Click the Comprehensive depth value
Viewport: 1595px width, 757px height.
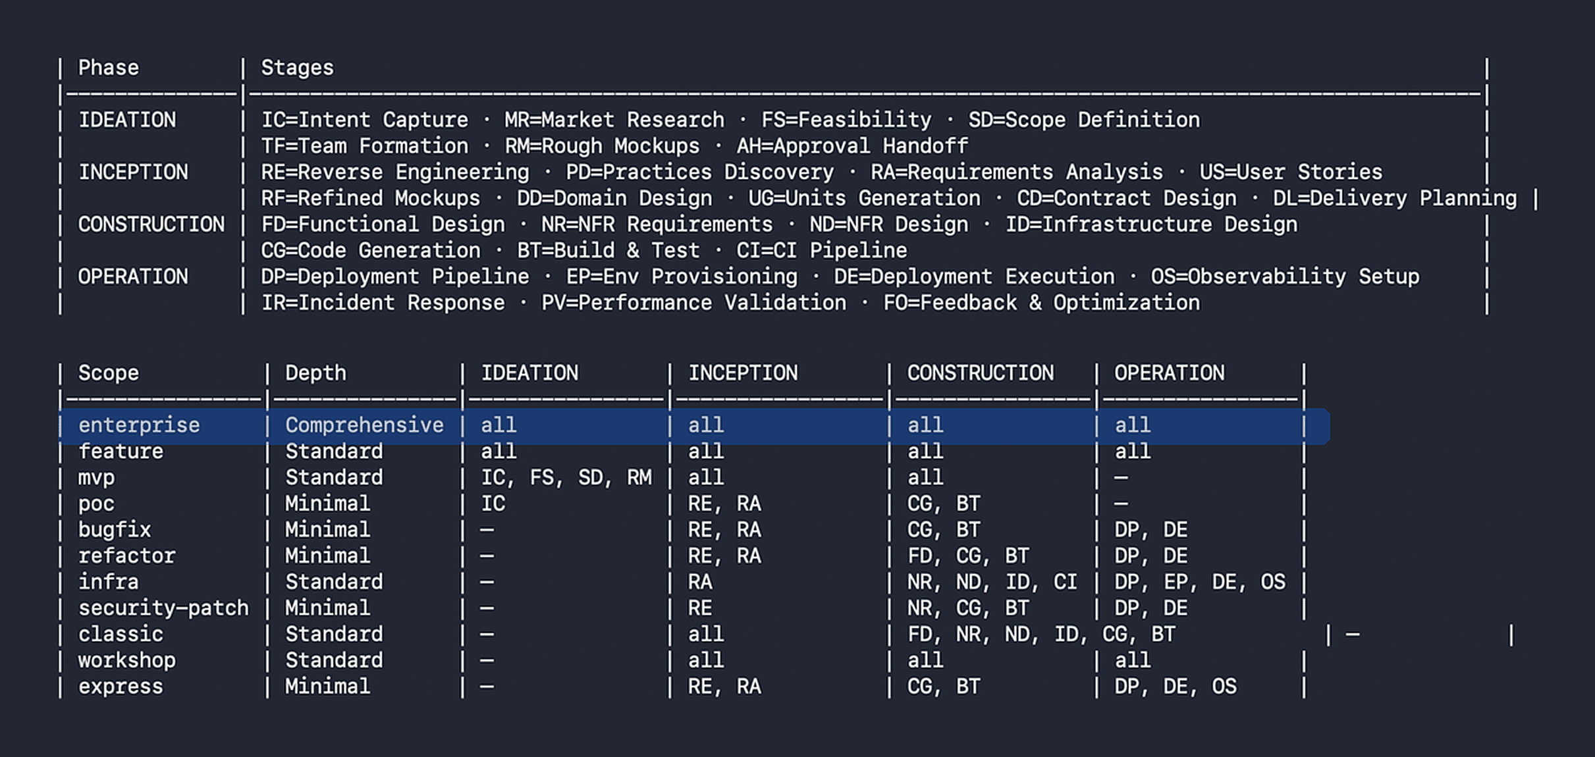[364, 426]
